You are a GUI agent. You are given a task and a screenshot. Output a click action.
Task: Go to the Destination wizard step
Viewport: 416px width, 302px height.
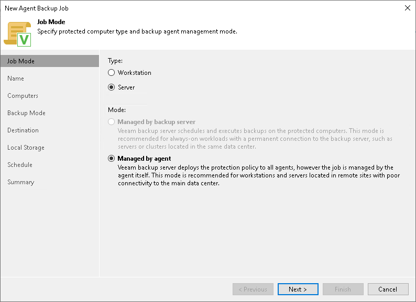point(23,130)
